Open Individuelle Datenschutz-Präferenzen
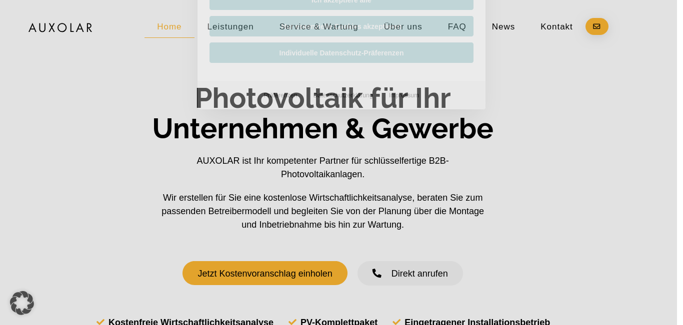 coord(341,53)
